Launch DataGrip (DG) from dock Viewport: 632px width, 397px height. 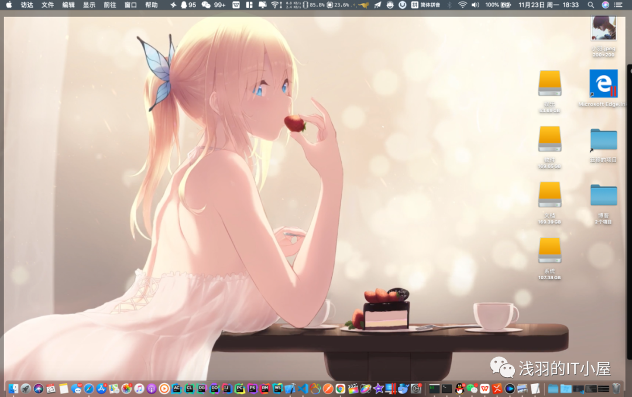201,389
